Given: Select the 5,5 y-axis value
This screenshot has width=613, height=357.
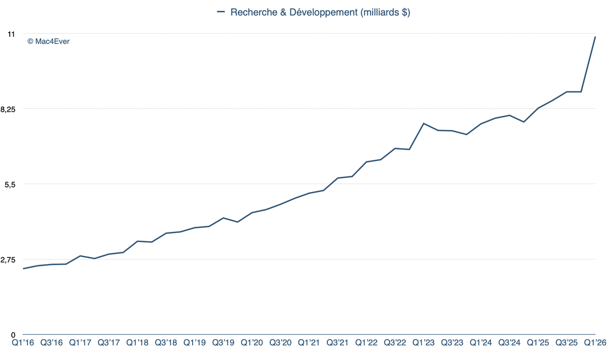Looking at the screenshot, I should [x=10, y=184].
